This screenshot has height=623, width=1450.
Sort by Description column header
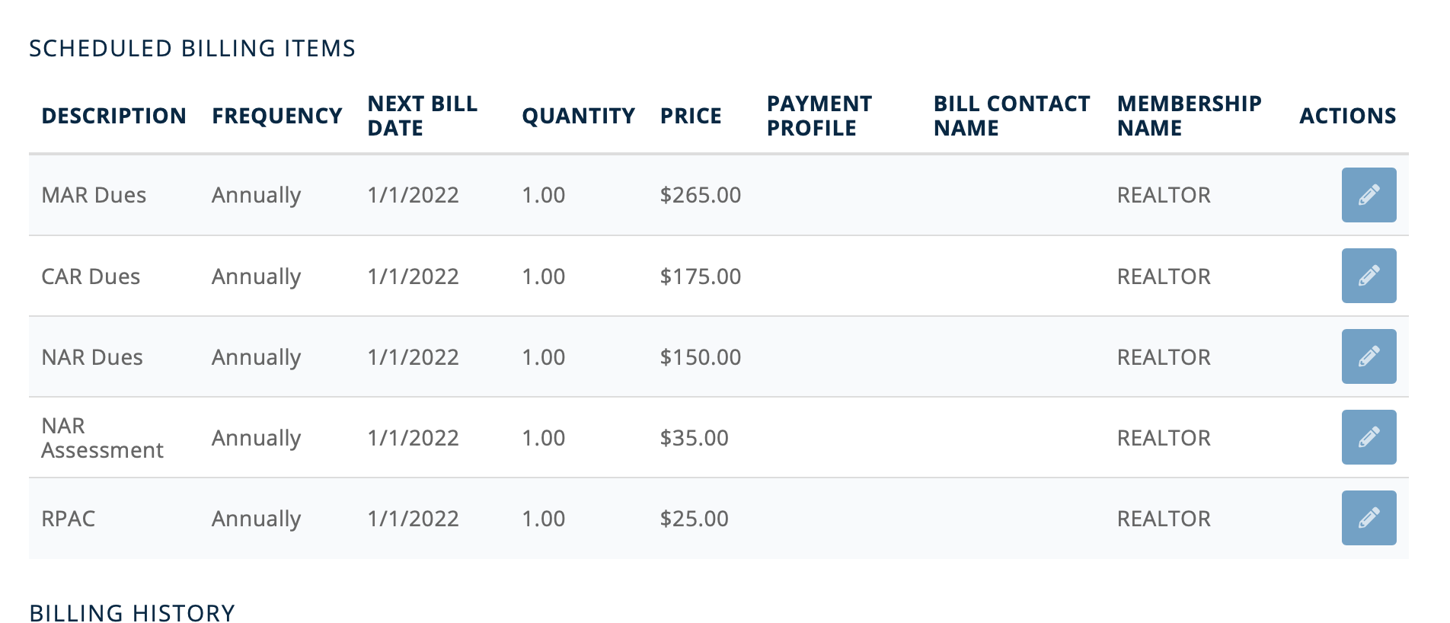pyautogui.click(x=113, y=116)
